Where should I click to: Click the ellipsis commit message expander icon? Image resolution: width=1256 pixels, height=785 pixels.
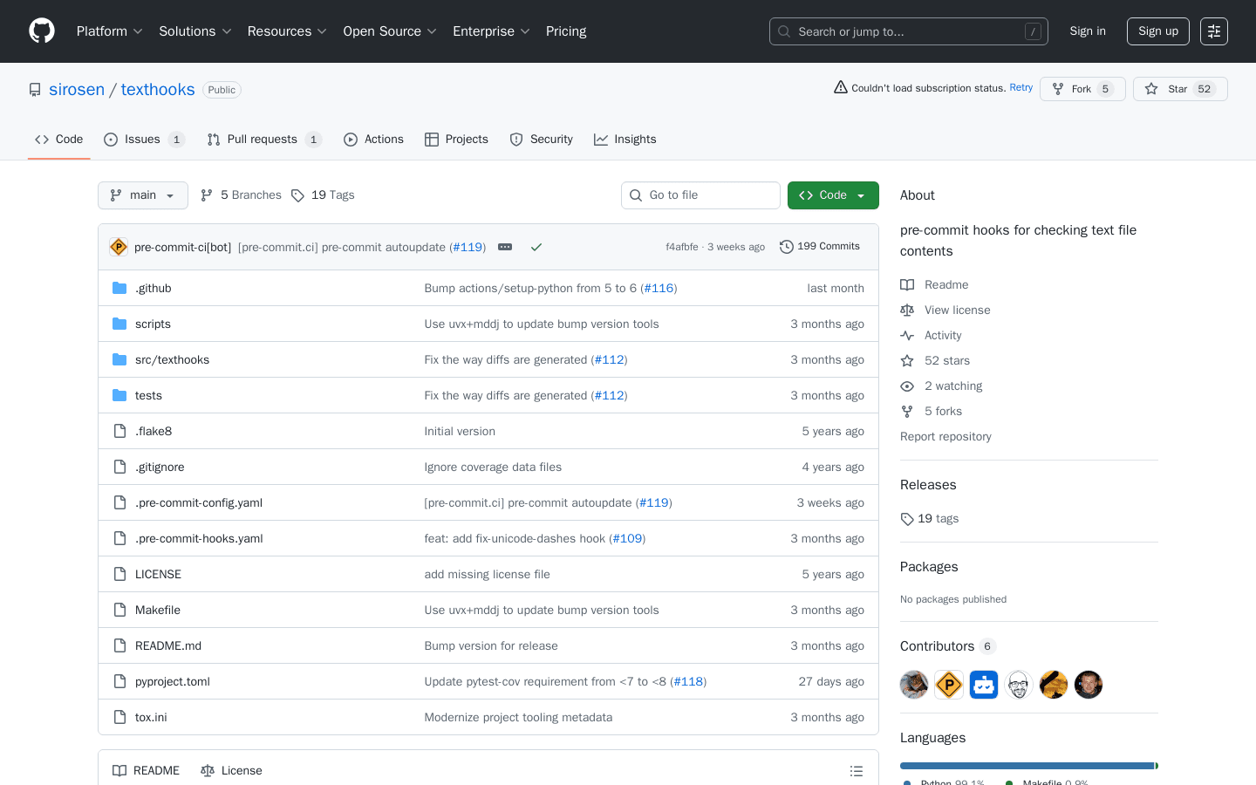505,247
